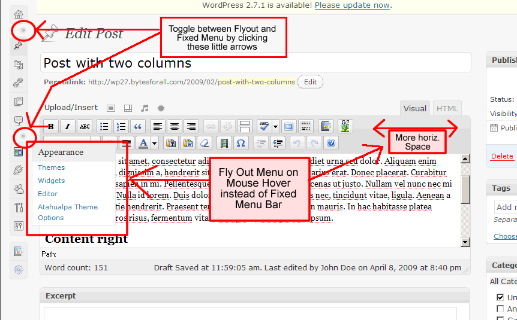This screenshot has width=517, height=320.
Task: Open the Users icon in sidebar
Action: coord(19,189)
